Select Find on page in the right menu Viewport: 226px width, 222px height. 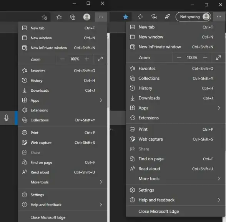(175, 159)
